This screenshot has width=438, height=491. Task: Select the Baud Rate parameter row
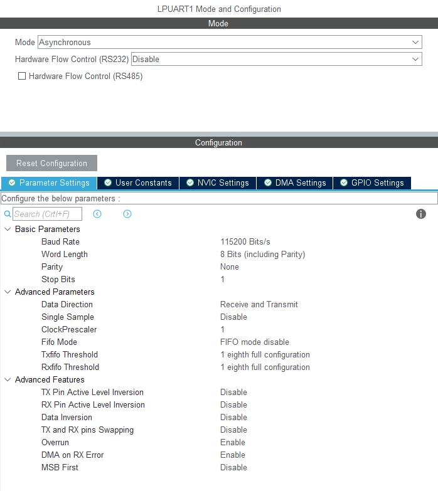[x=60, y=242]
